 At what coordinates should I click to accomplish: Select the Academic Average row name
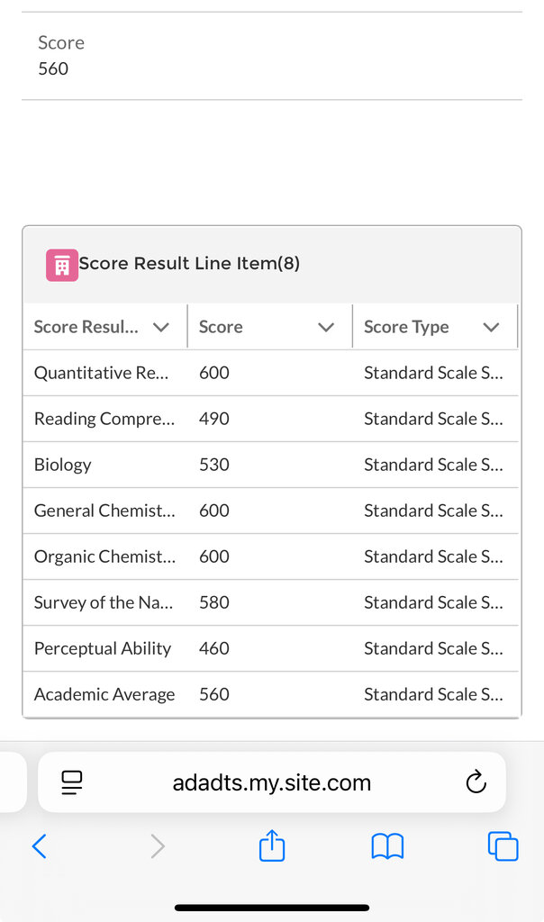point(104,694)
